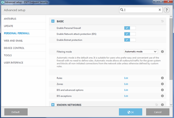Edit firewall Rules
This screenshot has width=174, height=118.
(126, 78)
